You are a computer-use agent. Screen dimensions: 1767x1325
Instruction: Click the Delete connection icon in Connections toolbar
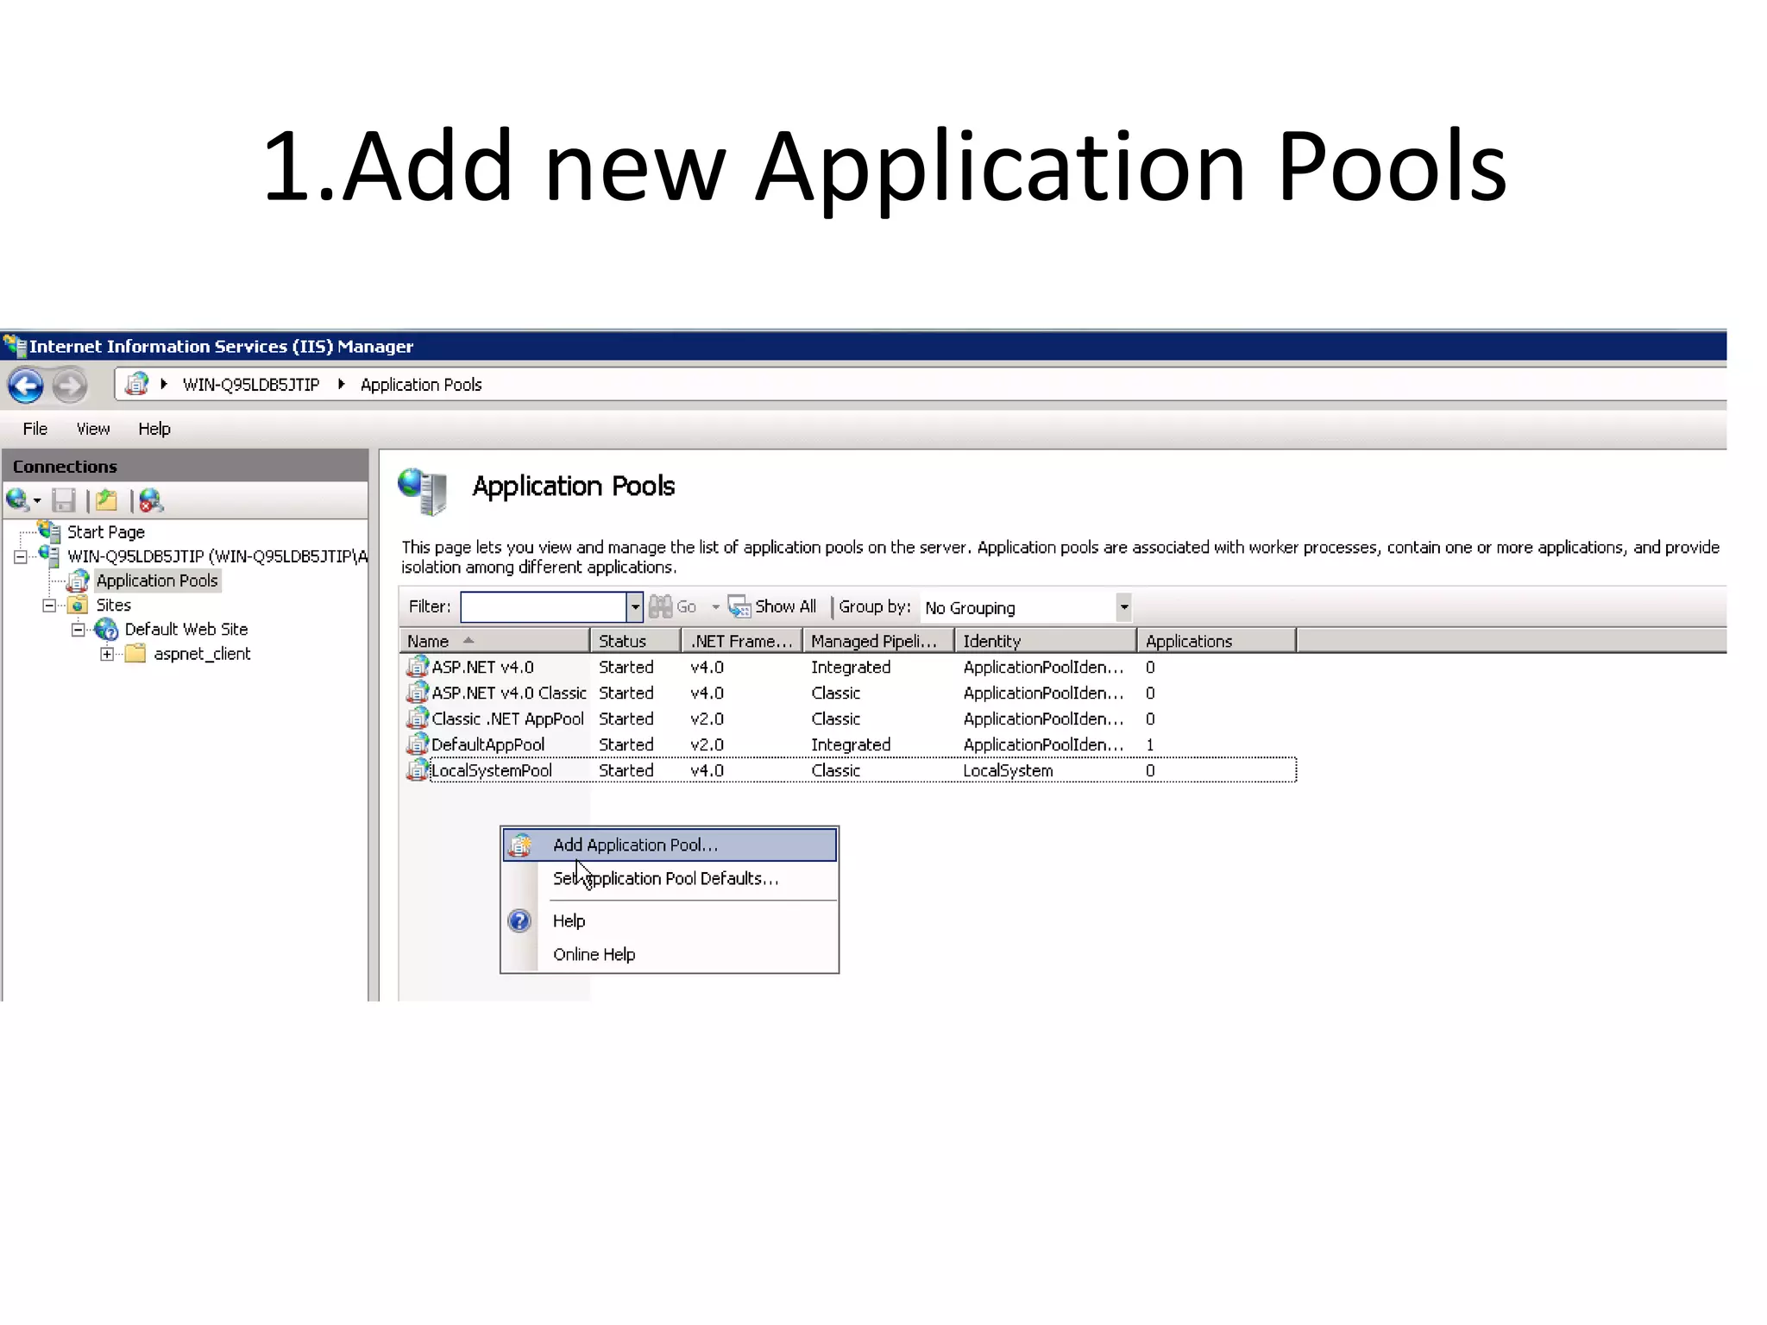coord(150,500)
